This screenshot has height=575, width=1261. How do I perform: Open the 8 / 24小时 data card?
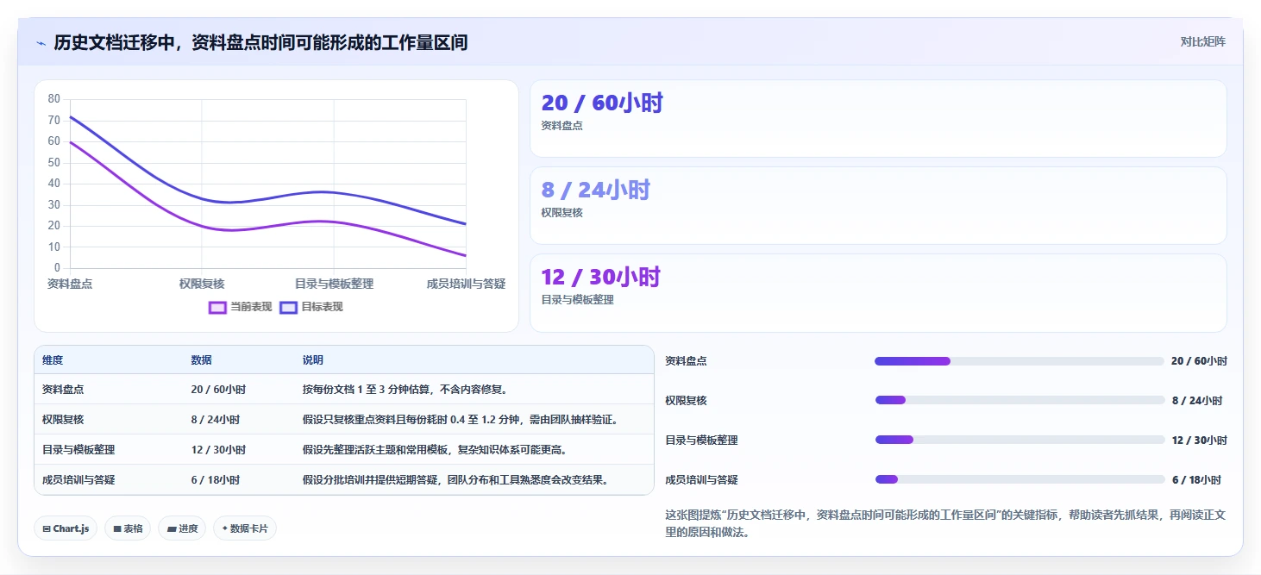(x=878, y=205)
